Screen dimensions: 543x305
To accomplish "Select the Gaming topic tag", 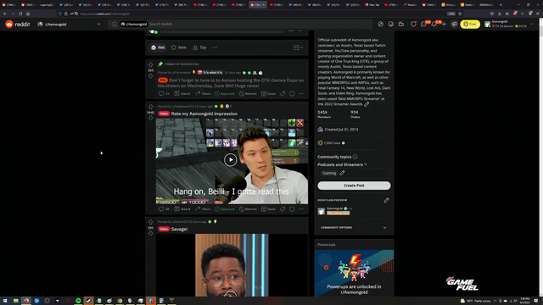I will pyautogui.click(x=329, y=173).
